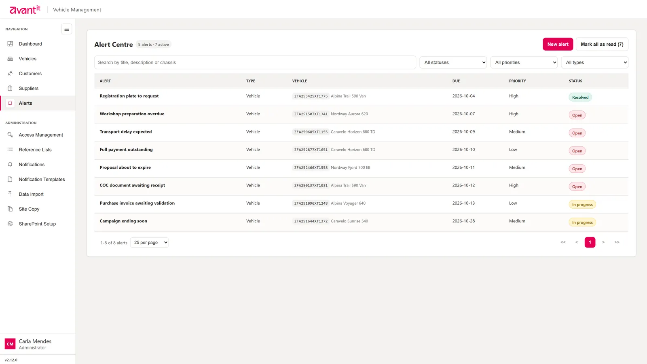This screenshot has width=647, height=364.
Task: Click the Alerts bell icon
Action: coord(10,103)
